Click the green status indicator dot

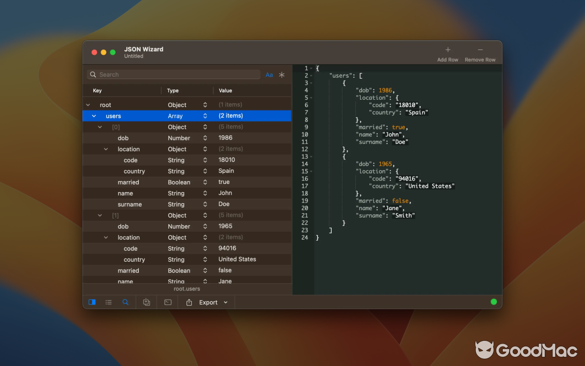pyautogui.click(x=494, y=301)
